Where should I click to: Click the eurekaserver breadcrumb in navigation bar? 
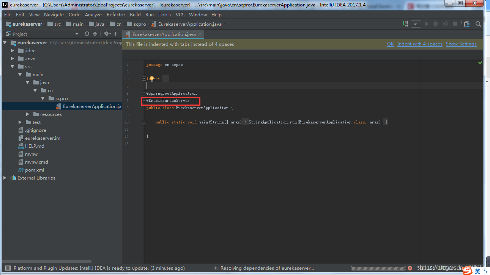point(24,24)
